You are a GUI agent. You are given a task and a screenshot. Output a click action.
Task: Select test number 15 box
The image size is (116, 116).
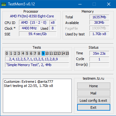click(x=67, y=53)
